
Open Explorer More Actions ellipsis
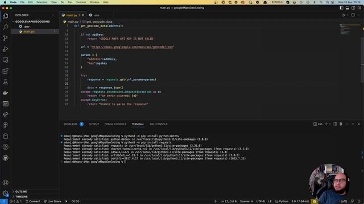54,15
